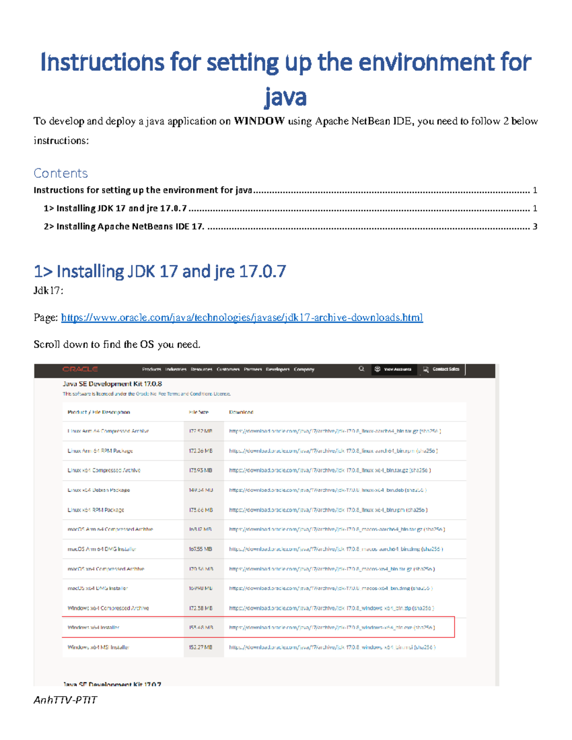Image resolution: width=572 pixels, height=740 pixels.
Task: Click the 'File Size' column header
Action: (x=199, y=412)
